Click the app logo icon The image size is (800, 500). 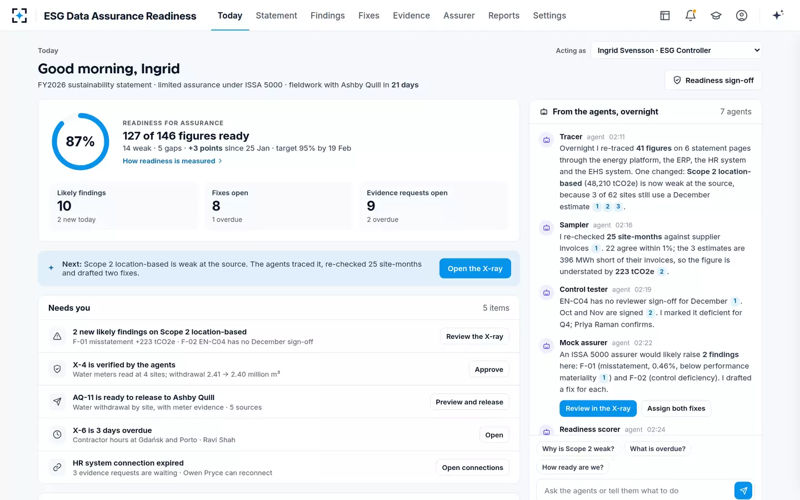point(19,16)
